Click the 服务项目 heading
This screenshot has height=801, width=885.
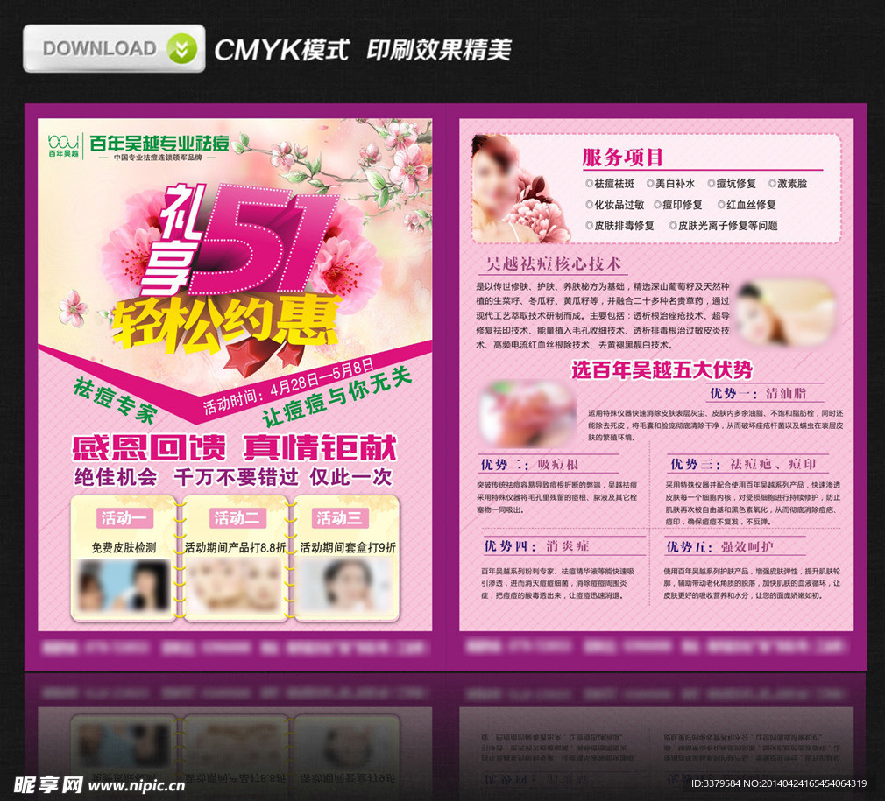[622, 158]
